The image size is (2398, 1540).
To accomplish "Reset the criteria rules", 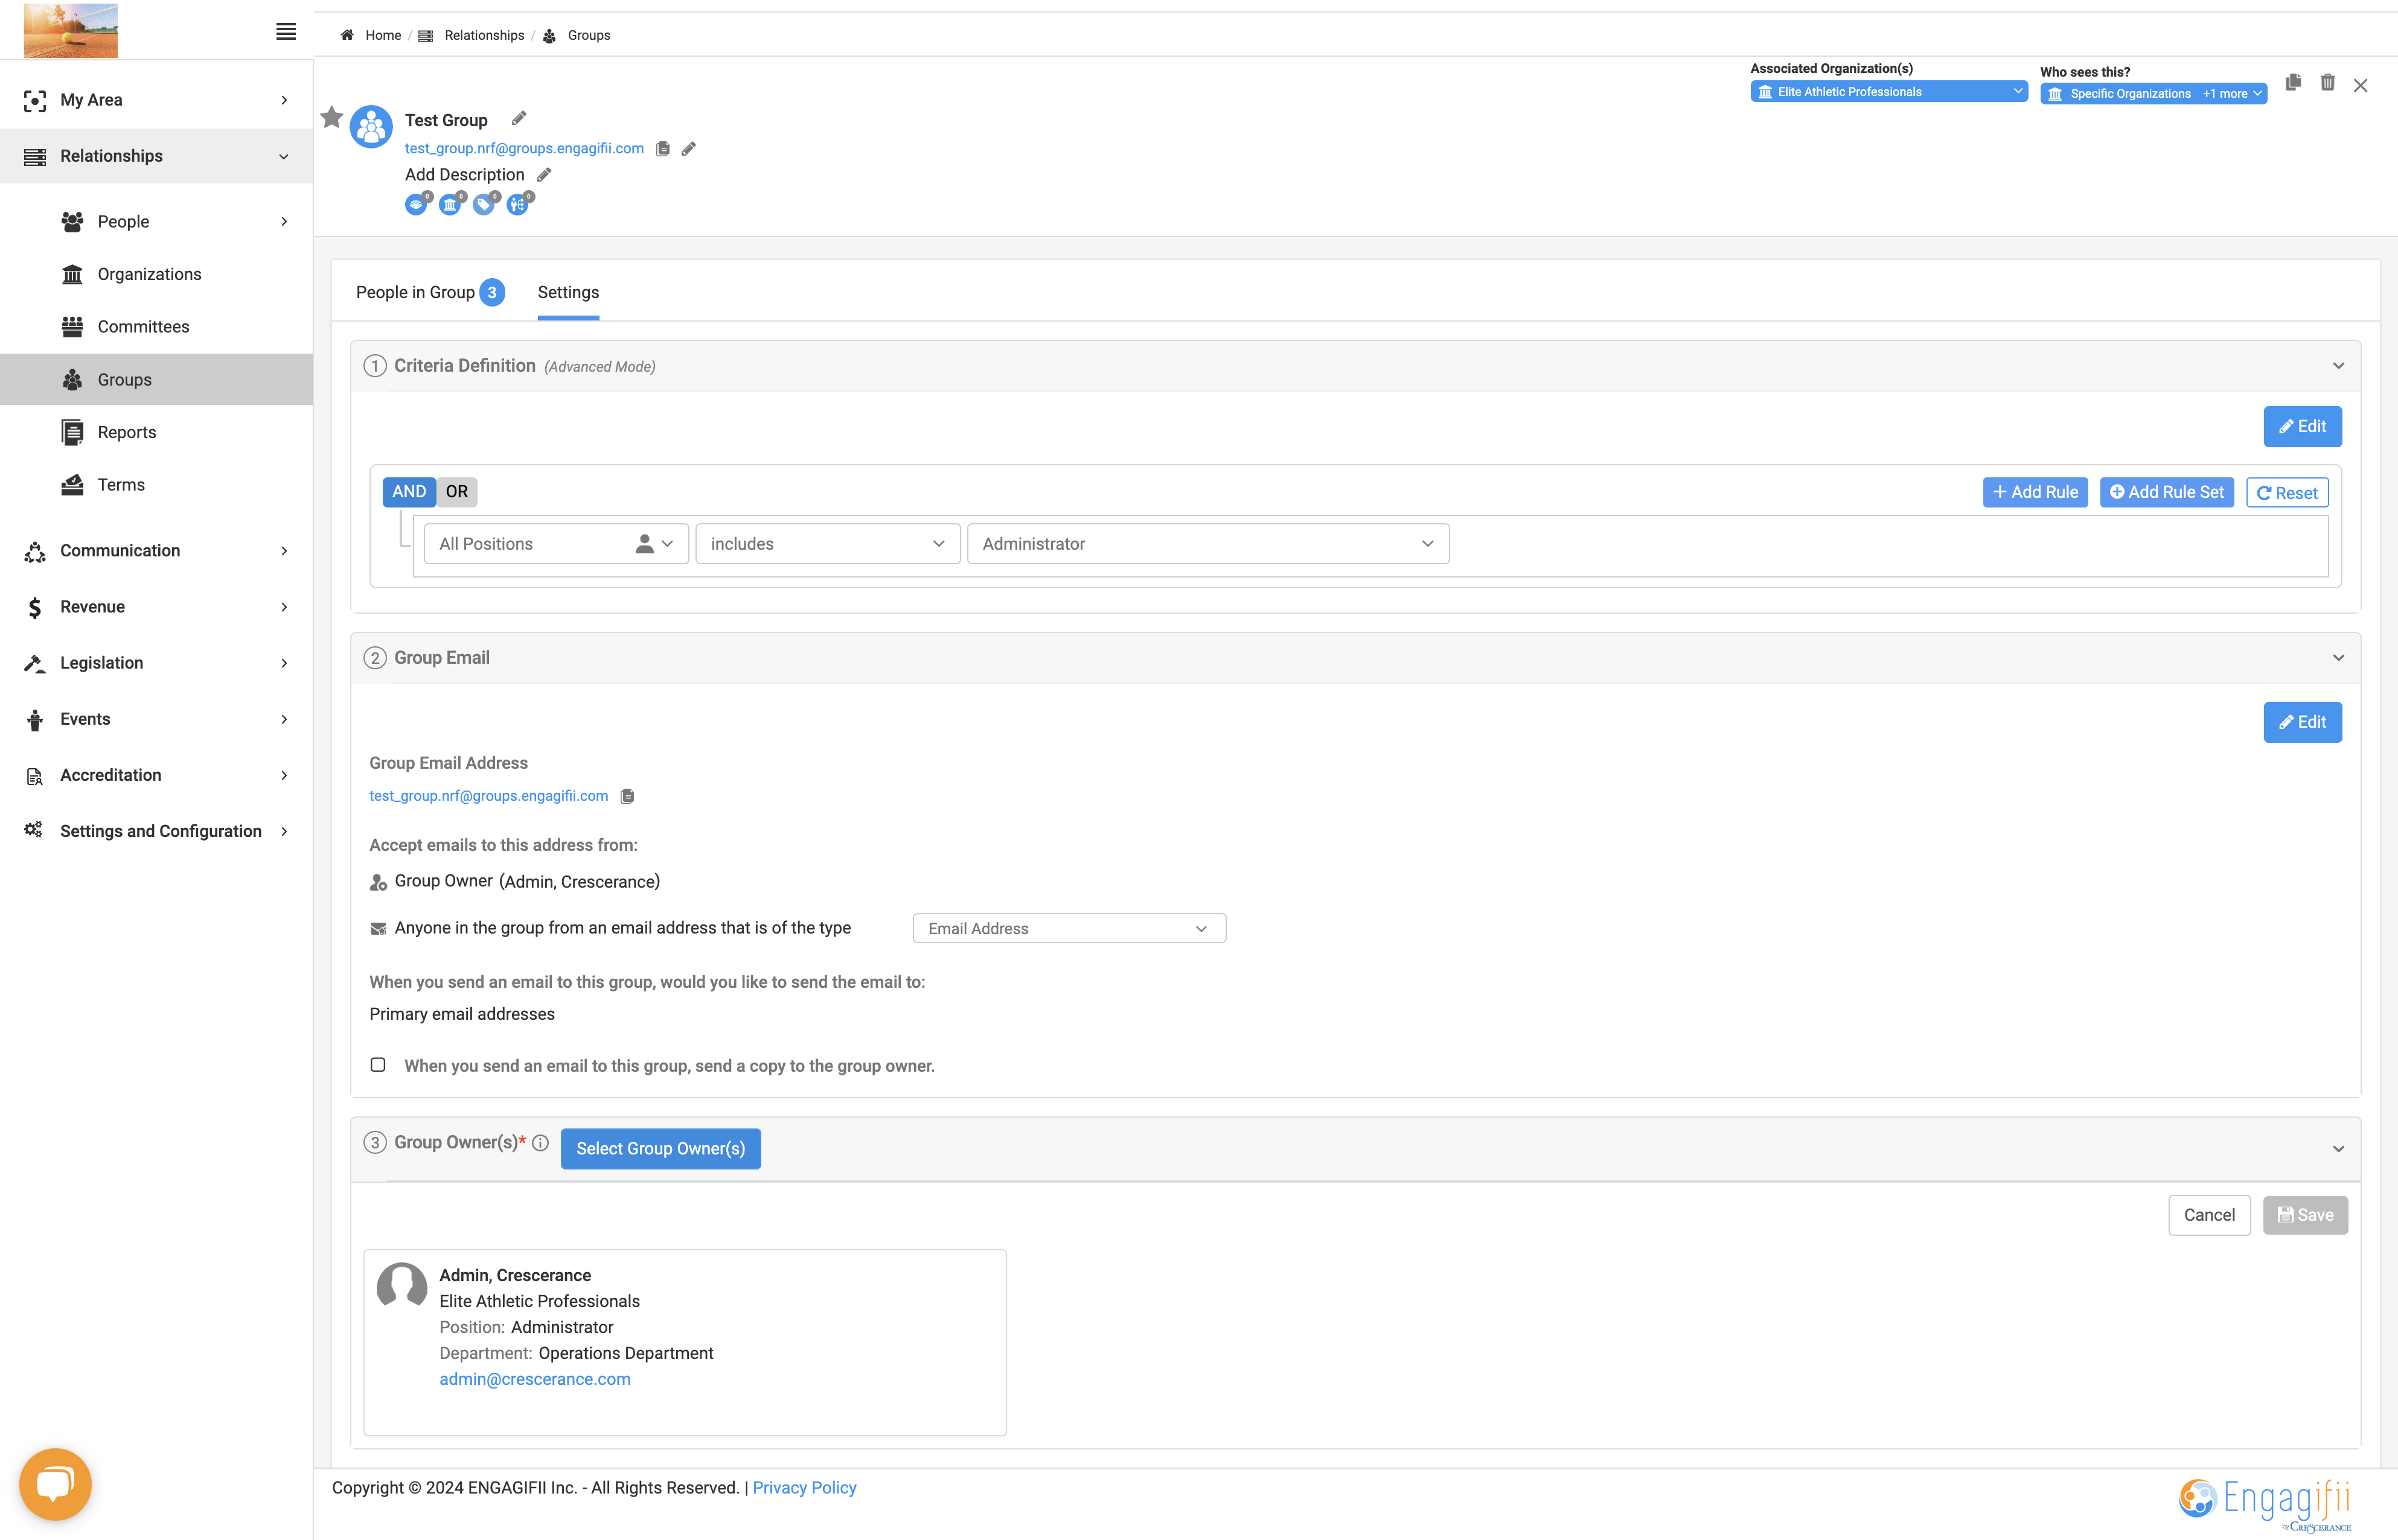I will click(x=2287, y=493).
